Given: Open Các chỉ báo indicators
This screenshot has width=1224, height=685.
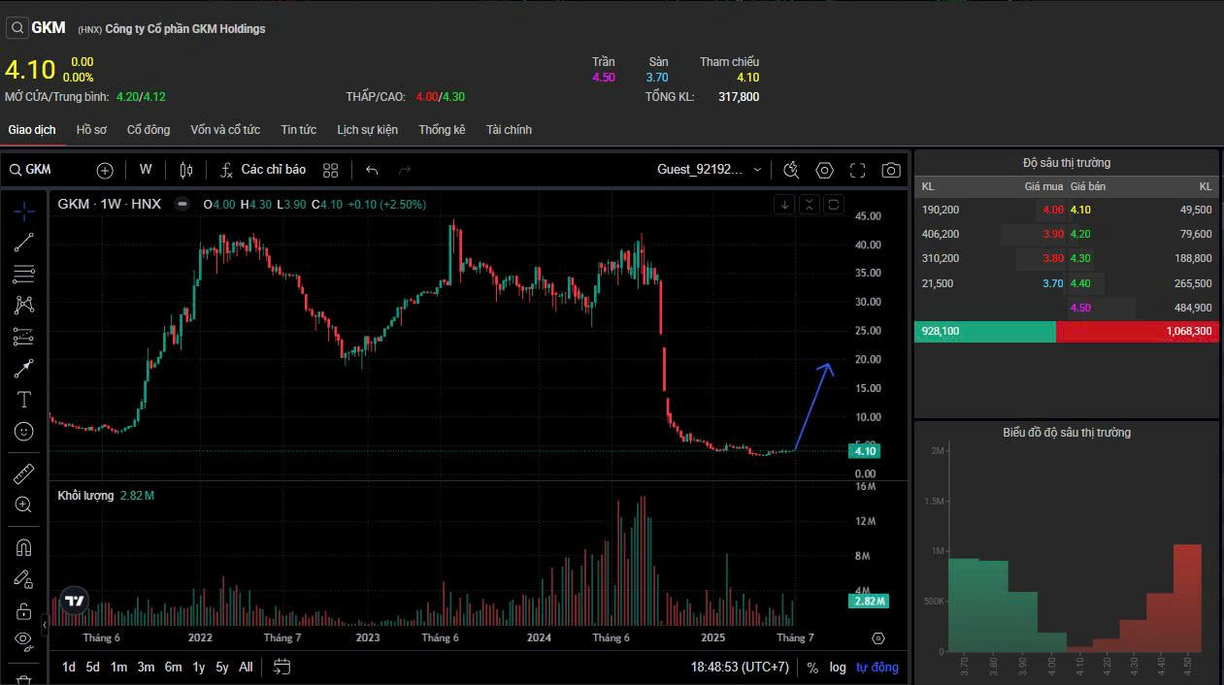Looking at the screenshot, I should click(x=263, y=170).
